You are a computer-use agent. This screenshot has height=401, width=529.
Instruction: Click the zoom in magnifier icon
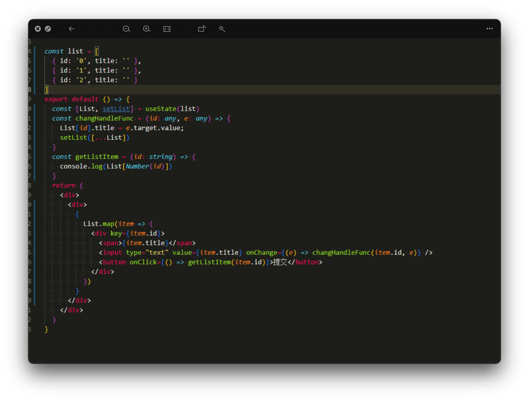click(x=146, y=29)
